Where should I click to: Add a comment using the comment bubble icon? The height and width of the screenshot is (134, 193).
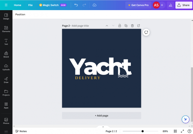[x=146, y=32]
